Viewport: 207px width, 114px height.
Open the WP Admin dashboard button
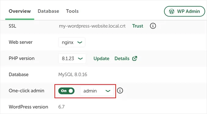(184, 11)
